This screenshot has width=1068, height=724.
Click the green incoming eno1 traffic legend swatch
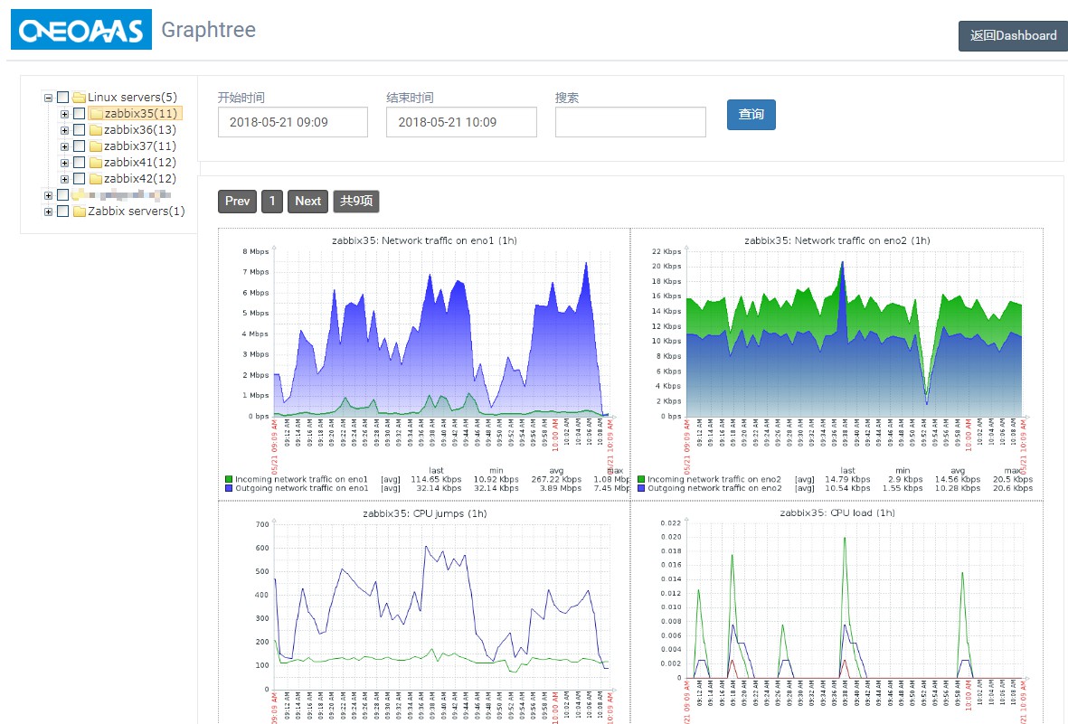[229, 479]
